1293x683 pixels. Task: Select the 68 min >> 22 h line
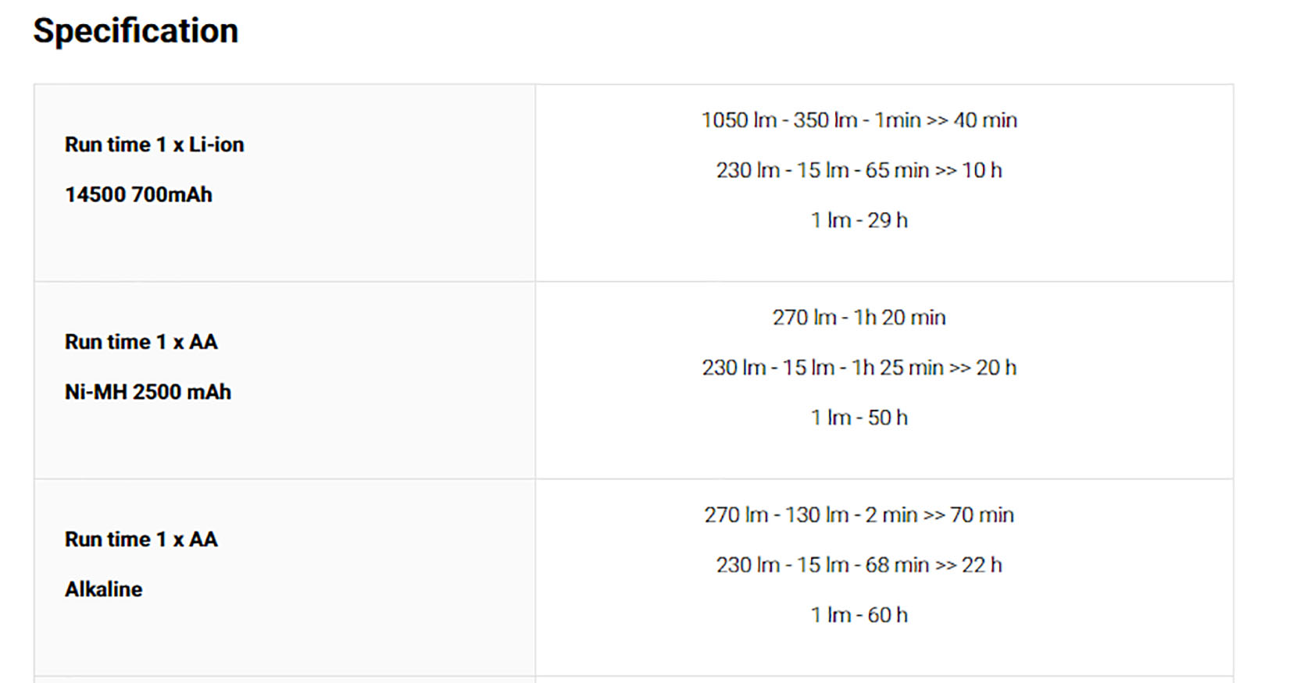pos(859,565)
